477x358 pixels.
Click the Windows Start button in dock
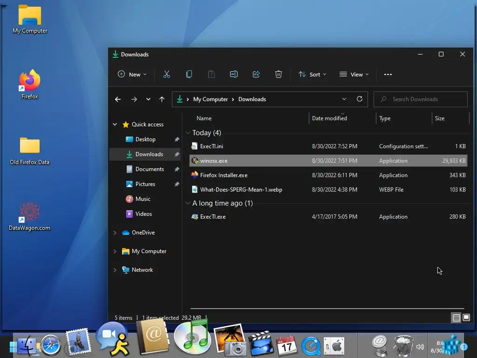pyautogui.click(x=13, y=346)
